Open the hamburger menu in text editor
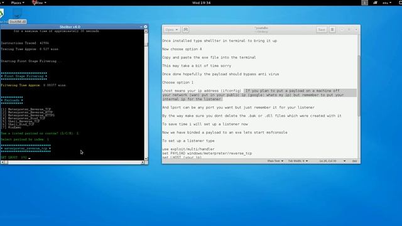Screen dimensions: 402x226 (x=332, y=30)
